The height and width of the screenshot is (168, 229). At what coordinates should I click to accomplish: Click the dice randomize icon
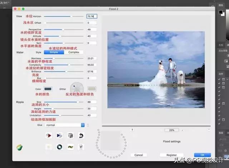pyautogui.click(x=70, y=135)
